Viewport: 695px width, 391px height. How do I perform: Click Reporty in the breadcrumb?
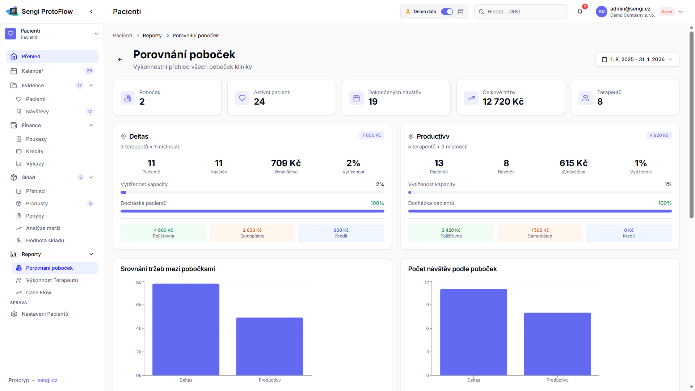[152, 35]
